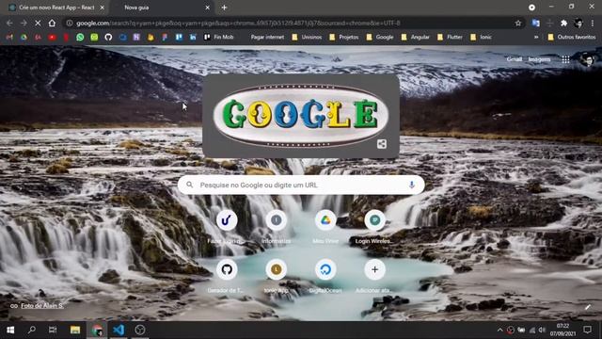Open the GitHub bookmark in bookmarks bar
Viewport: 602px width, 339px height.
tap(108, 38)
